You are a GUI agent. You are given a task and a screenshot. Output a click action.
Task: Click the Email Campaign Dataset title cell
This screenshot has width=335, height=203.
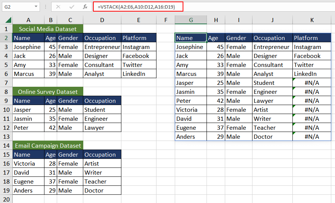[47, 145]
